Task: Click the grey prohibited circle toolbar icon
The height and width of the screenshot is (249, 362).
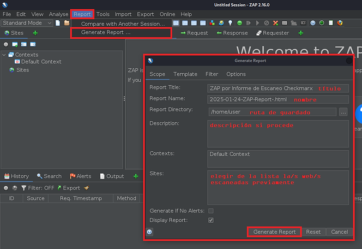Action: click(267, 23)
